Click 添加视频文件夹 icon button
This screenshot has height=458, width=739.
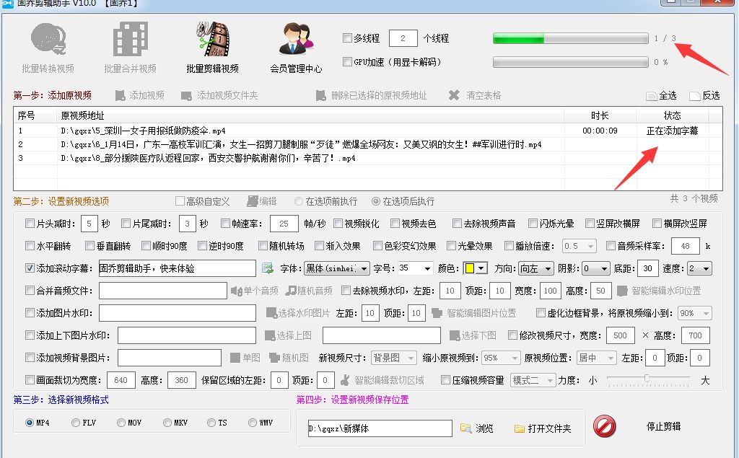[186, 96]
